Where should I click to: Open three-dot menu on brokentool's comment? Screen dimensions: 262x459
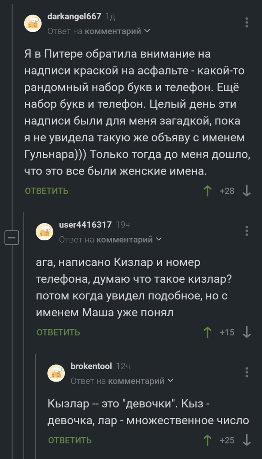pos(247,372)
